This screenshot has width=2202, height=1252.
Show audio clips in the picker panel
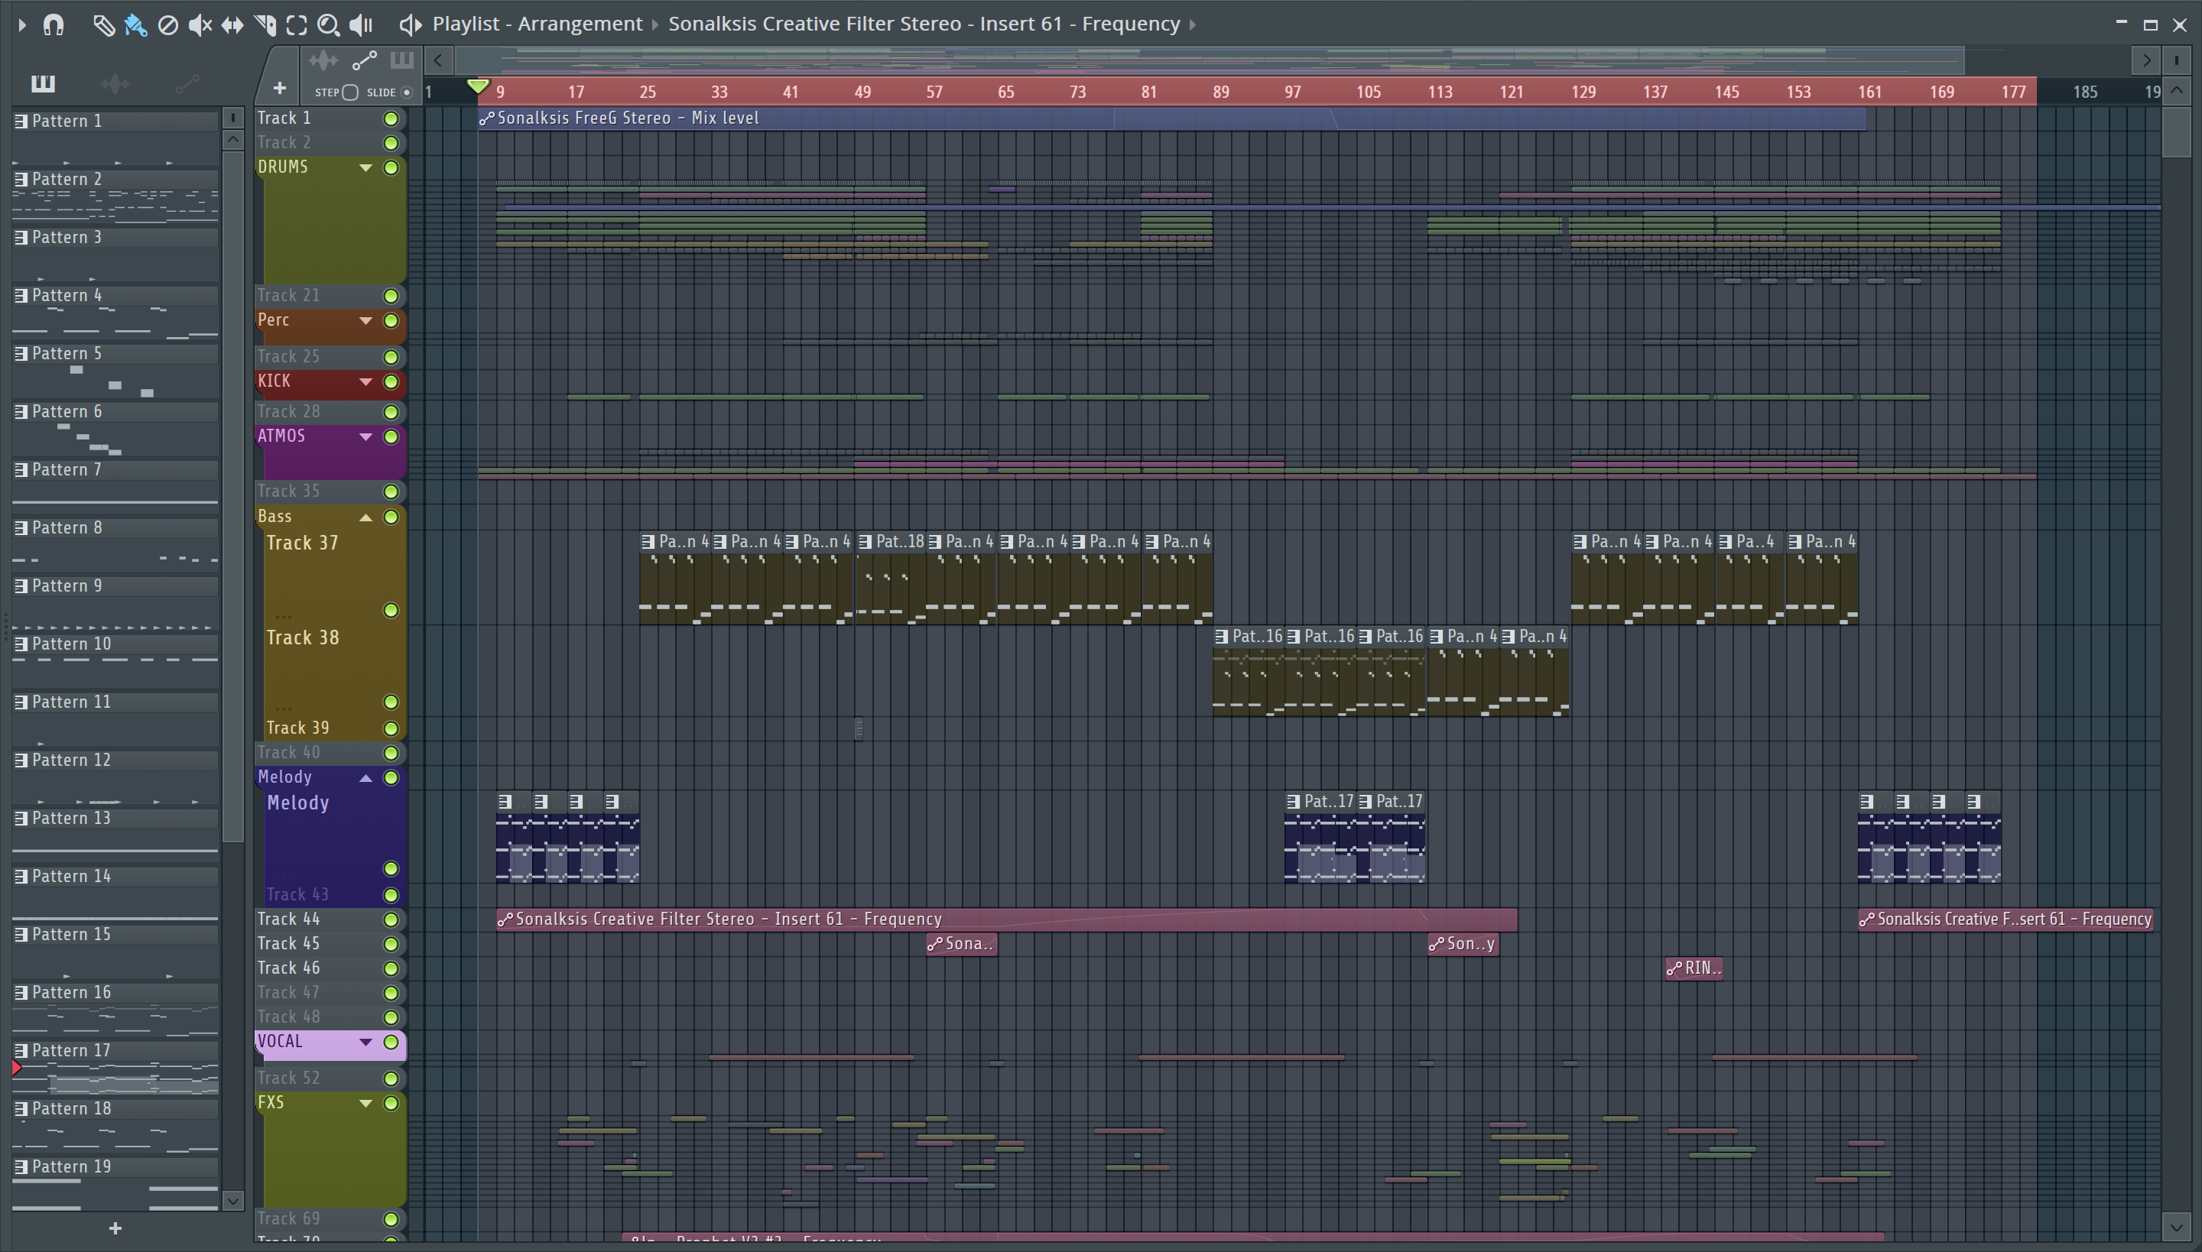115,83
